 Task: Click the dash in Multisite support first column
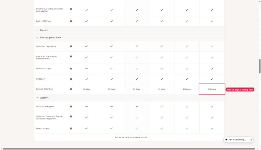86,69
